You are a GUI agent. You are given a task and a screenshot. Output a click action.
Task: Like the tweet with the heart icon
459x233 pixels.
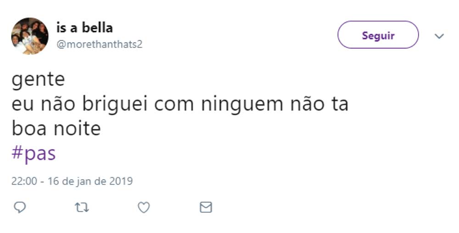click(144, 208)
